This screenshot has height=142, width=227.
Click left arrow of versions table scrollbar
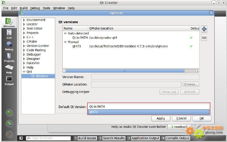pos(64,71)
